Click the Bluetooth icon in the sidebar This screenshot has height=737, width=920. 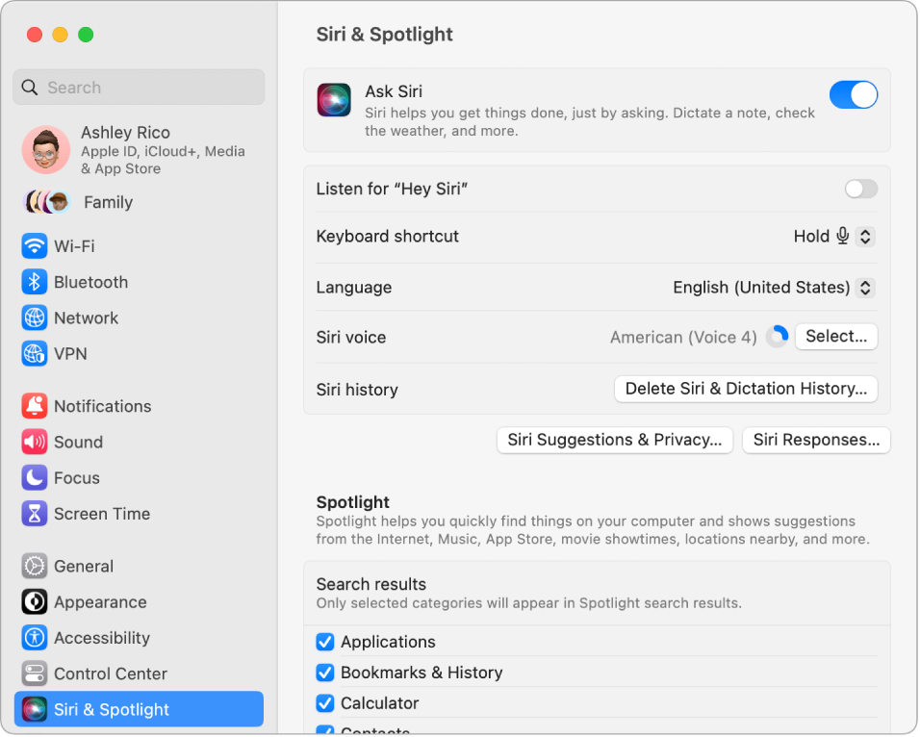(33, 282)
